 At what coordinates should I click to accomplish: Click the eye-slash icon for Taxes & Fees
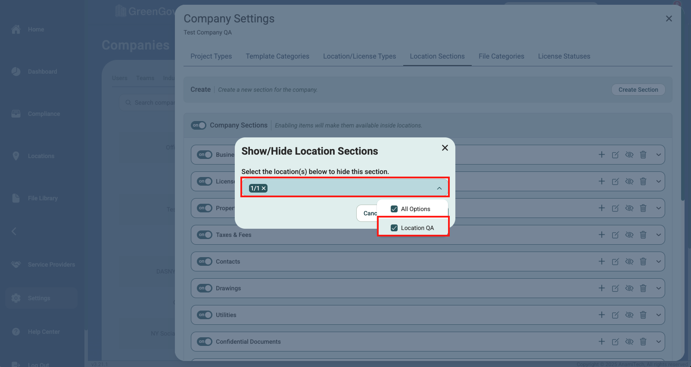point(629,235)
